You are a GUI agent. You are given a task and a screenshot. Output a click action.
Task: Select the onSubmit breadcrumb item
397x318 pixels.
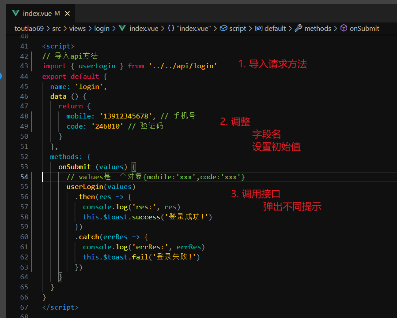click(x=364, y=29)
